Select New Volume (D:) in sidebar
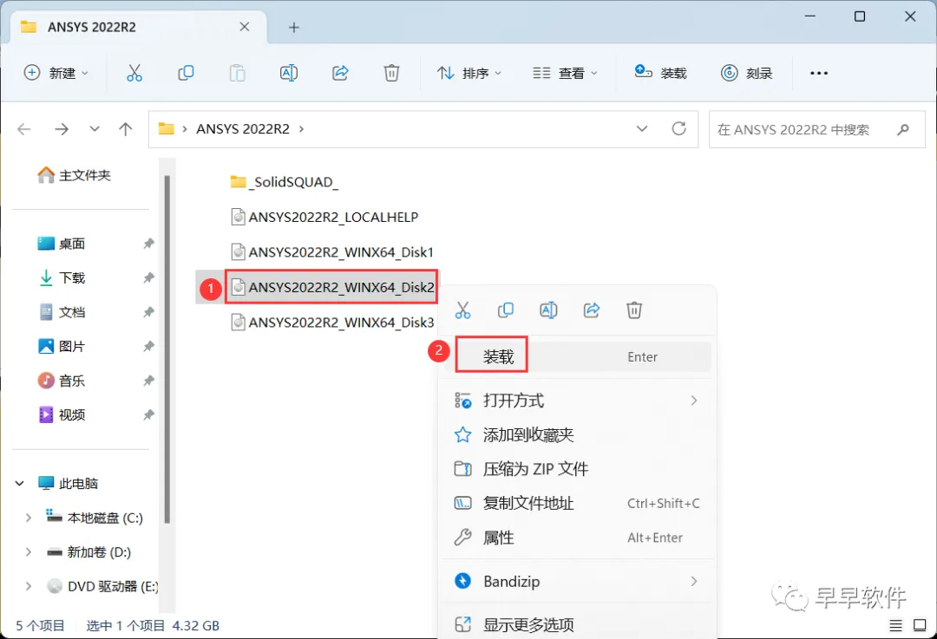 tap(88, 551)
